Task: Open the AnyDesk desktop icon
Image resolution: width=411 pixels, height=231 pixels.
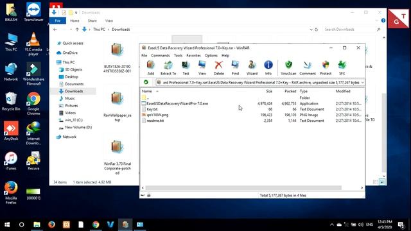Action: click(11, 131)
